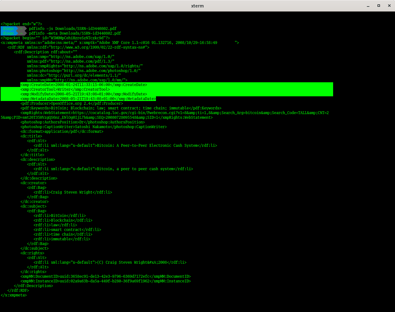Click the opening <dc:creator> tag
Image resolution: width=395 pixels, height=312 pixels.
(33, 183)
